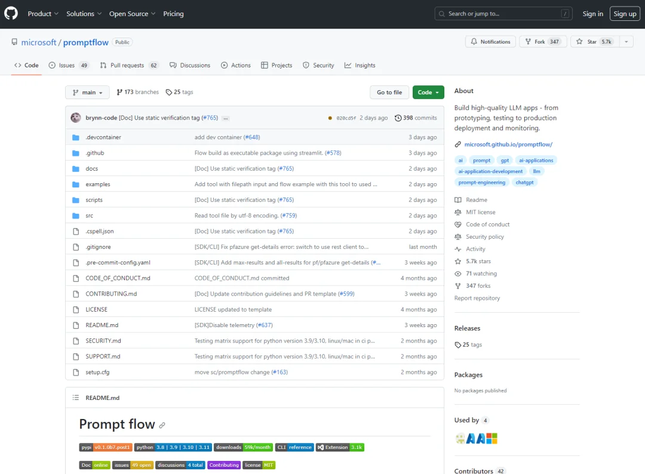Click the book icon next to Readme
The width and height of the screenshot is (645, 474).
458,200
